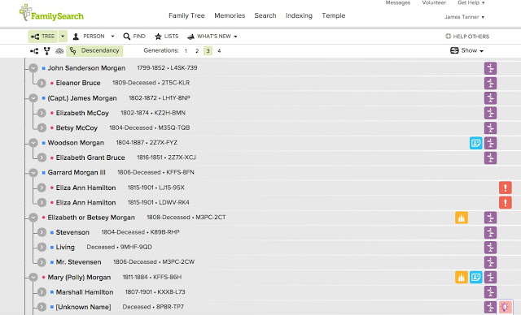Click the HELP OTHERS link
This screenshot has height=315, width=521.
(x=467, y=37)
